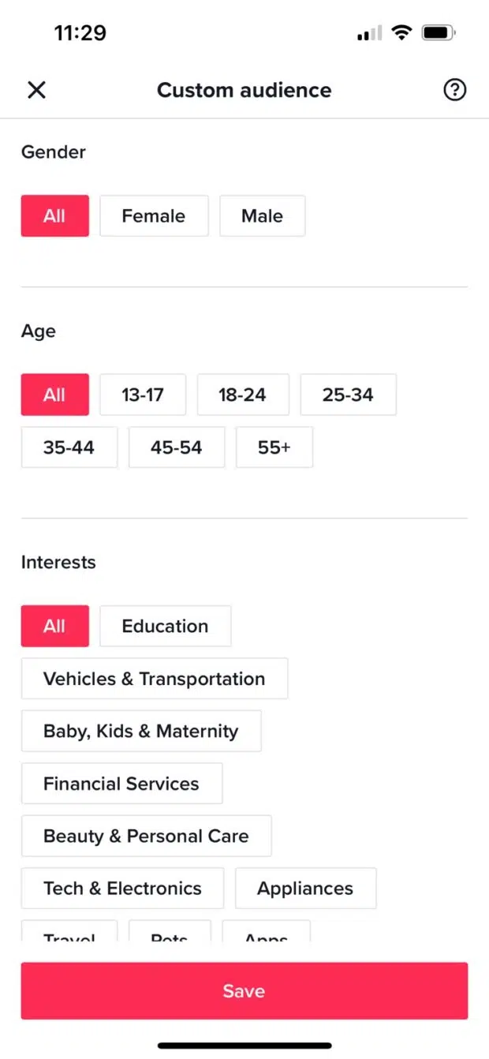Pick the 13-17 age range
Viewport: 489px width, 1059px height.
click(143, 395)
